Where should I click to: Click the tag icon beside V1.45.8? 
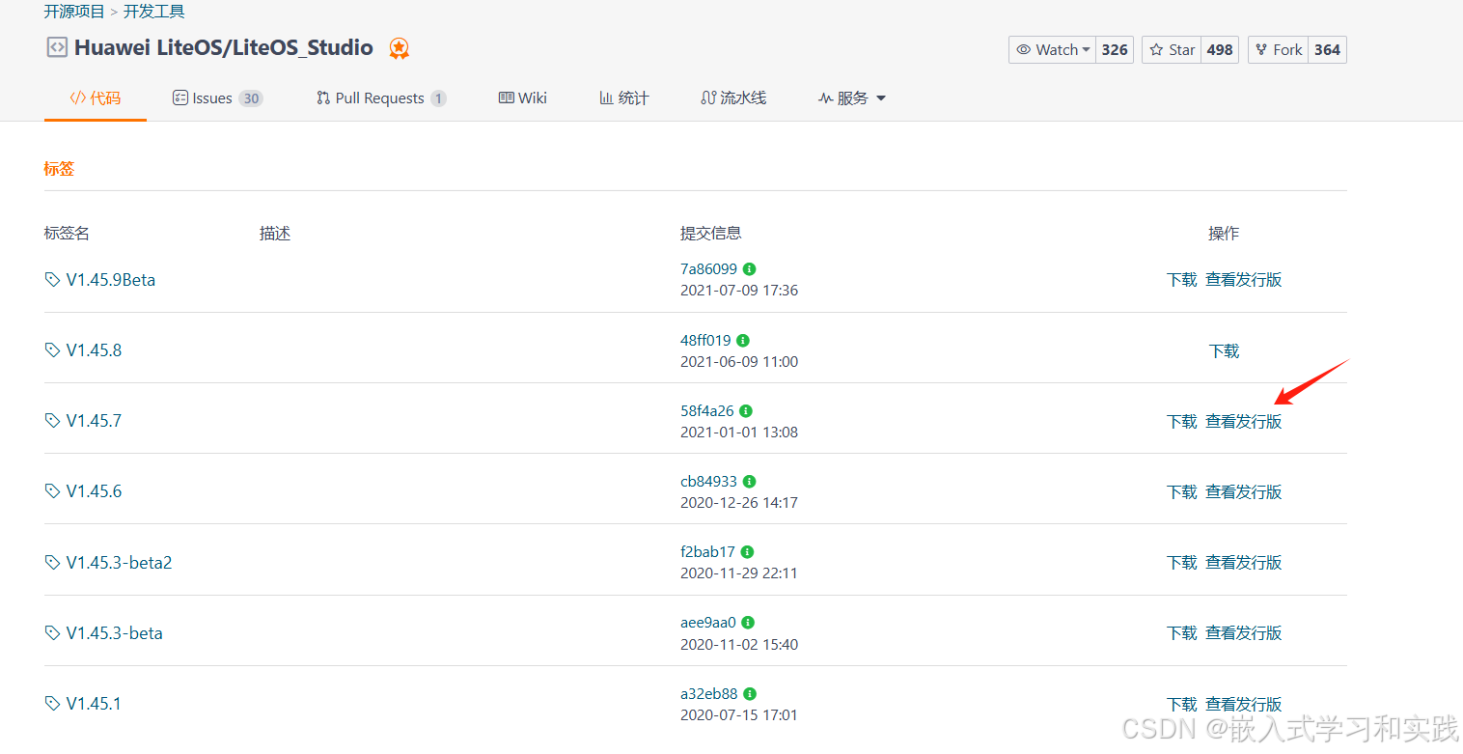pyautogui.click(x=52, y=350)
